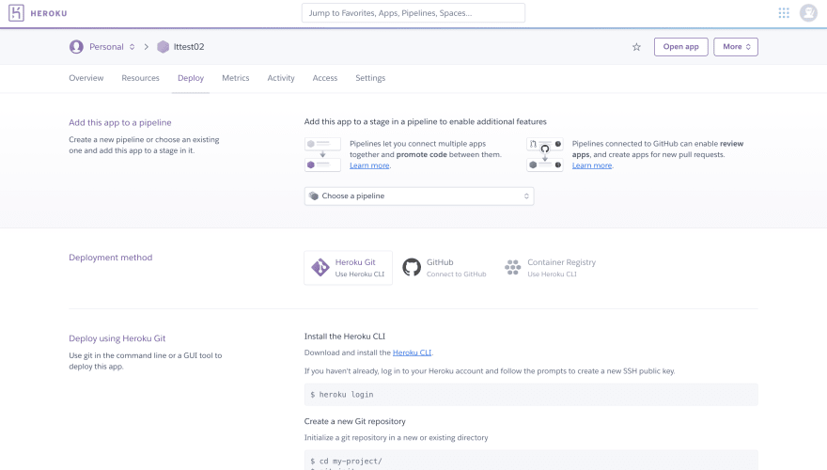827x470 pixels.
Task: Open the apps grid icon
Action: (x=784, y=12)
